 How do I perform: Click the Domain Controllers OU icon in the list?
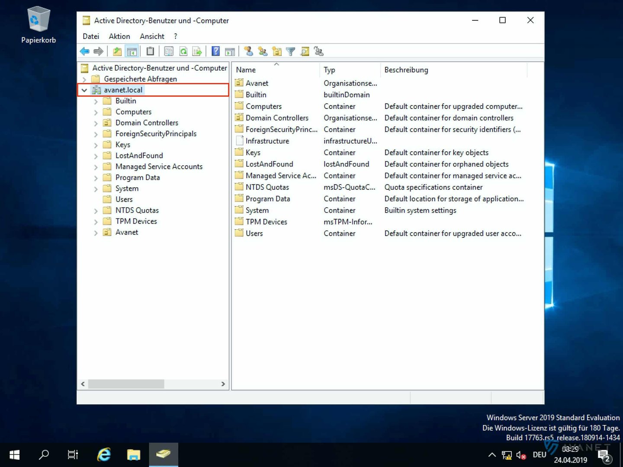click(239, 117)
